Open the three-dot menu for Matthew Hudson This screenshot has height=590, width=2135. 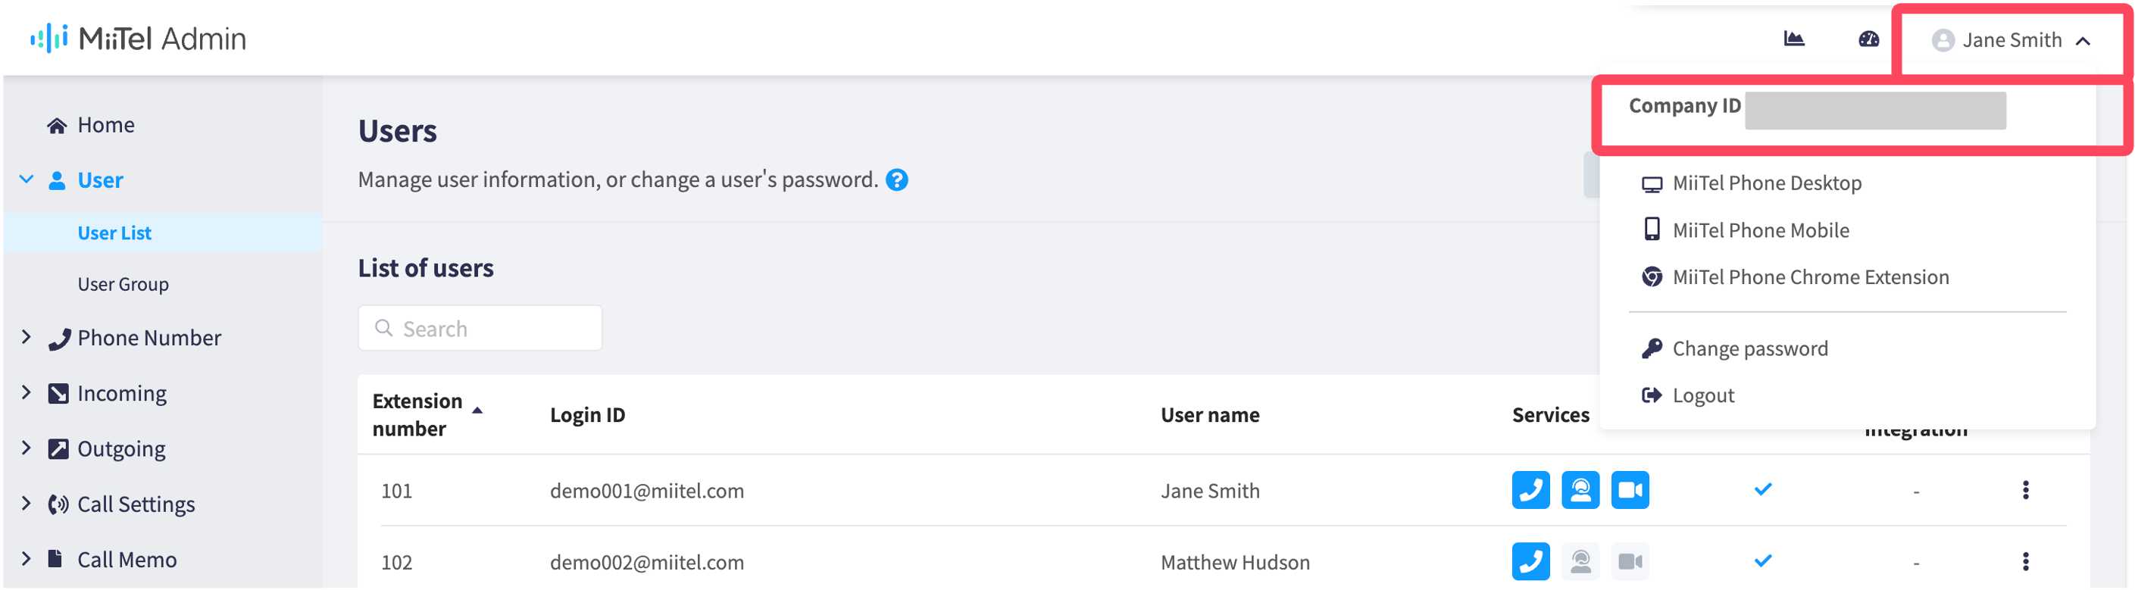coord(2025,562)
